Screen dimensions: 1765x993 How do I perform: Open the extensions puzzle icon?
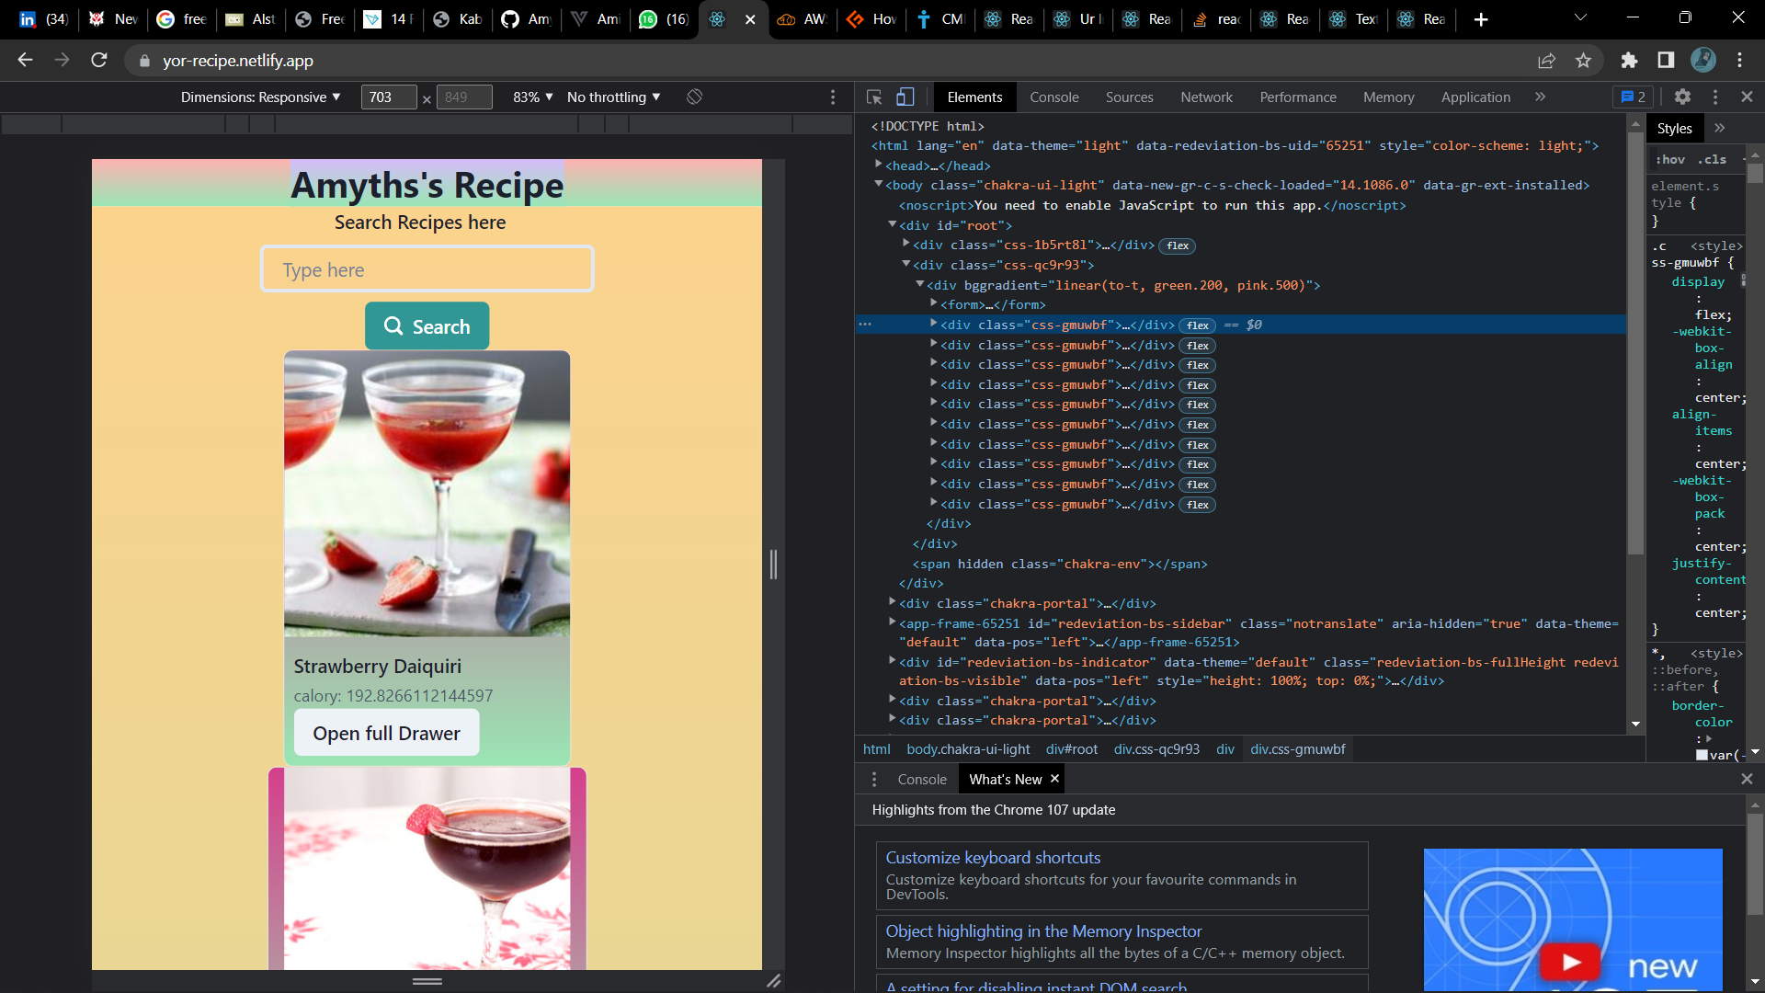pos(1629,61)
